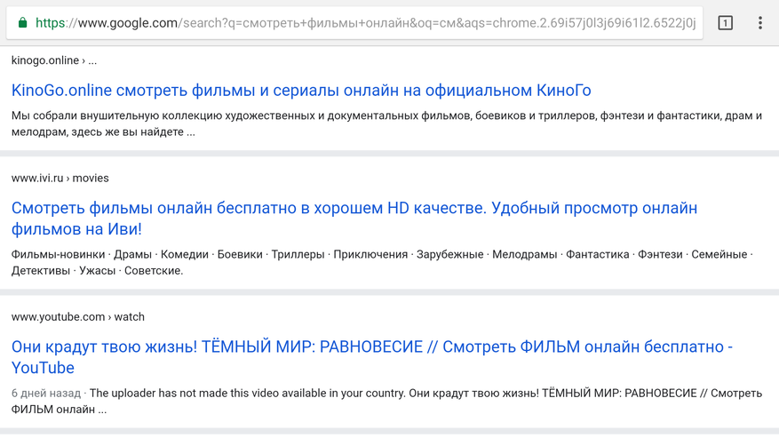Click the 'www.ivi.ru › movies' breadcrumb
Screen dimensions: 779x438
pyautogui.click(x=60, y=178)
